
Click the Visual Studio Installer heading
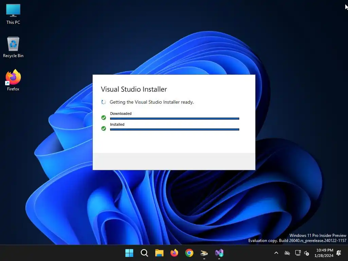134,89
